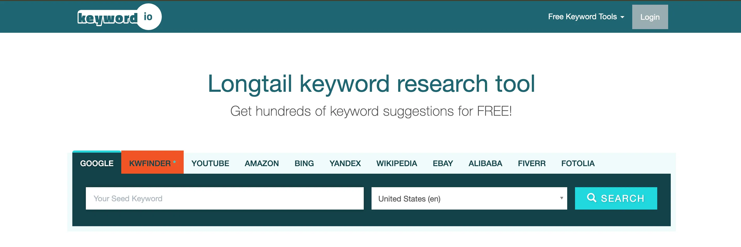741x247 pixels.
Task: Open the YANDEX tab
Action: 345,163
